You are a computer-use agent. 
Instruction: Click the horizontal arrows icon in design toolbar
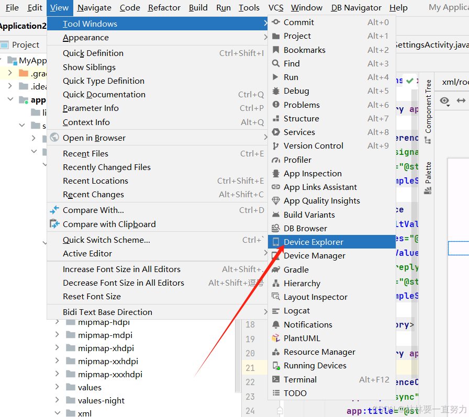(461, 101)
